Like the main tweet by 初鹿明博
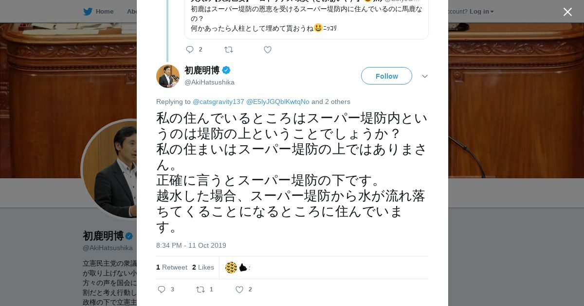Viewport: 584px width, 306px height. click(239, 289)
